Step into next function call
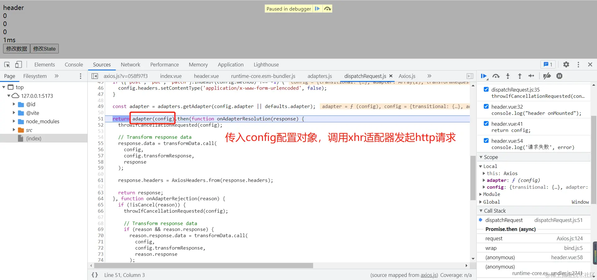This screenshot has width=597, height=280. [x=508, y=76]
